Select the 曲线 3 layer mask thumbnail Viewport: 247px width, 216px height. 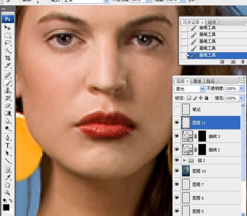pos(202,136)
